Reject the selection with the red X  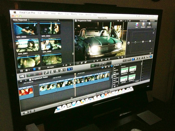40,74
